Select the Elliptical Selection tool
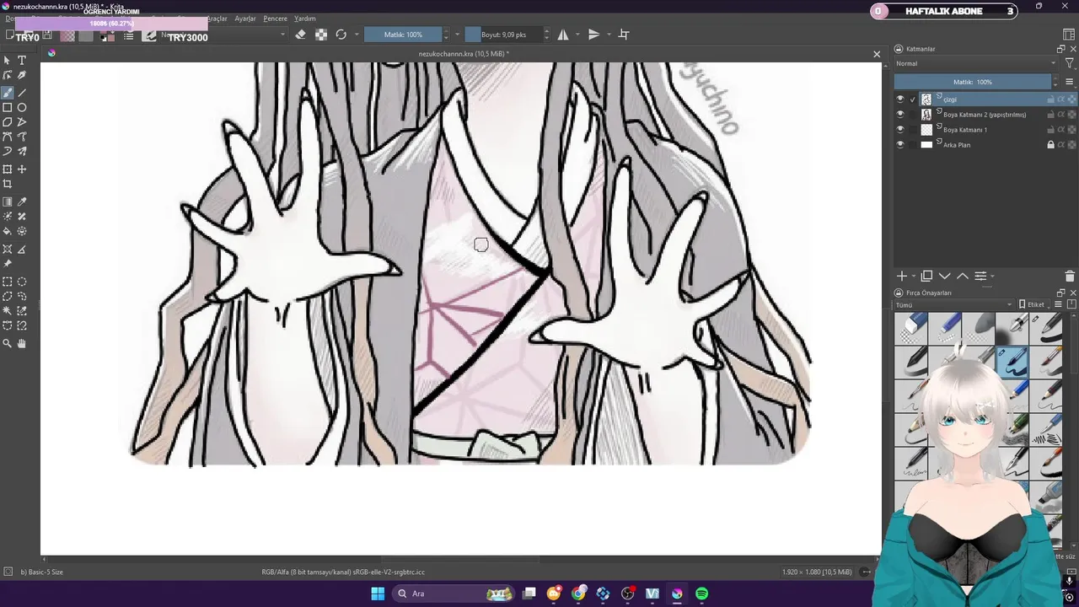 (22, 282)
